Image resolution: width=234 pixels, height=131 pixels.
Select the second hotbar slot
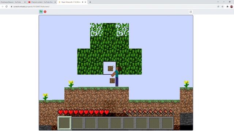coord(78,123)
